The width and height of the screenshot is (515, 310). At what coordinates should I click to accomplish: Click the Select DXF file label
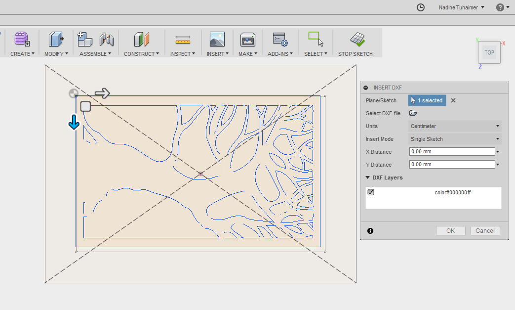coord(383,113)
